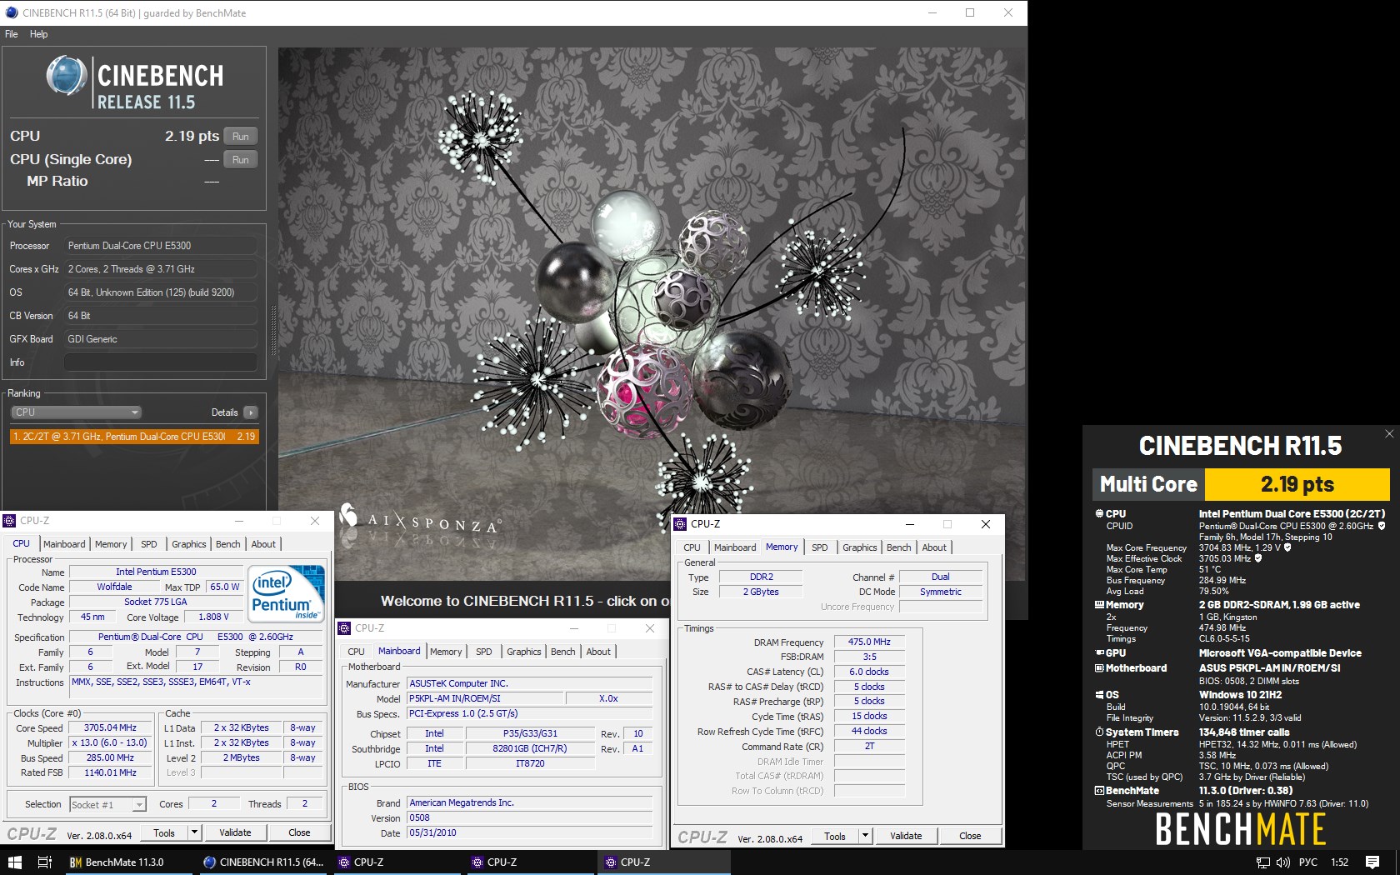Open the Windows Start menu
The image size is (1400, 875).
tap(14, 862)
